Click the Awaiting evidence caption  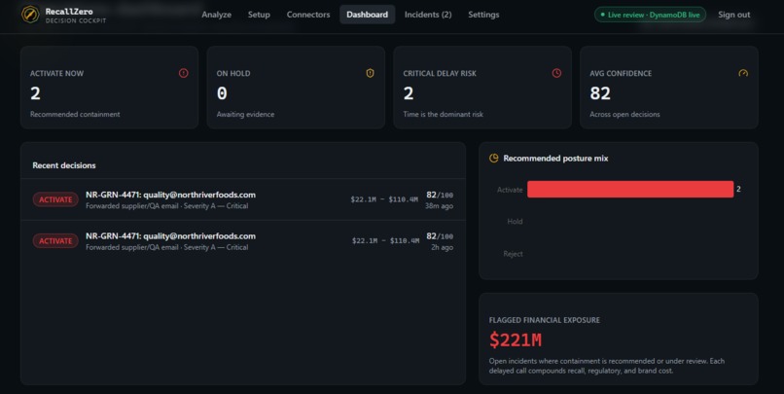tap(245, 115)
